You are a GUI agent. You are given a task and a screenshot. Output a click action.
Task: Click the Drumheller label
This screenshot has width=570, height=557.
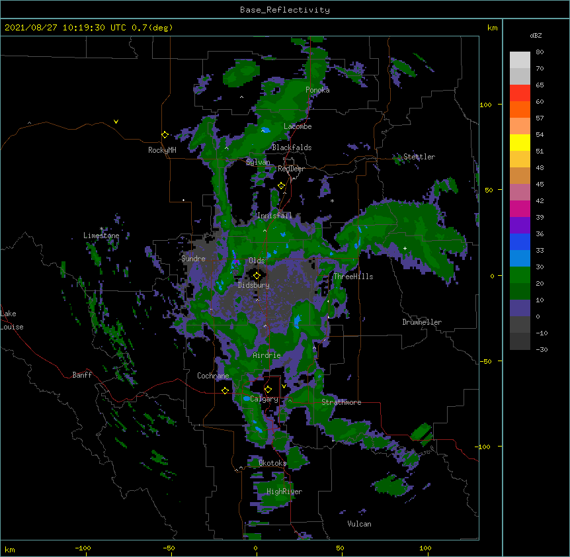pos(422,322)
